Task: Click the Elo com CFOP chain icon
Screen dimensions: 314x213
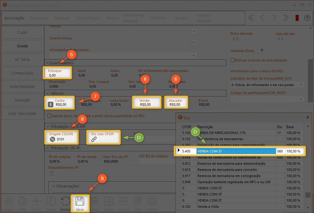Action: coord(94,139)
